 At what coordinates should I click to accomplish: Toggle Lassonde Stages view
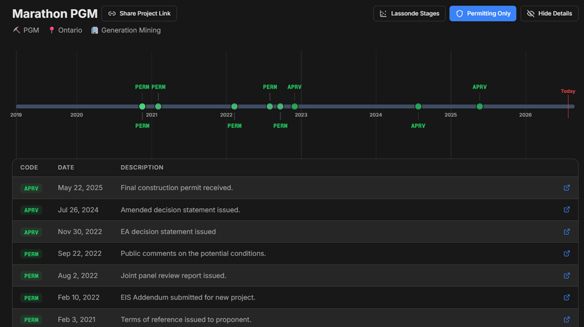click(x=409, y=13)
